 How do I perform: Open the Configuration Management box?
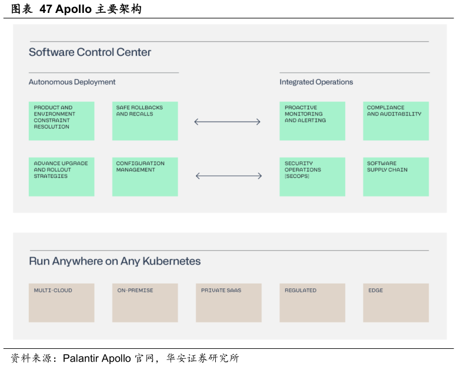[145, 176]
